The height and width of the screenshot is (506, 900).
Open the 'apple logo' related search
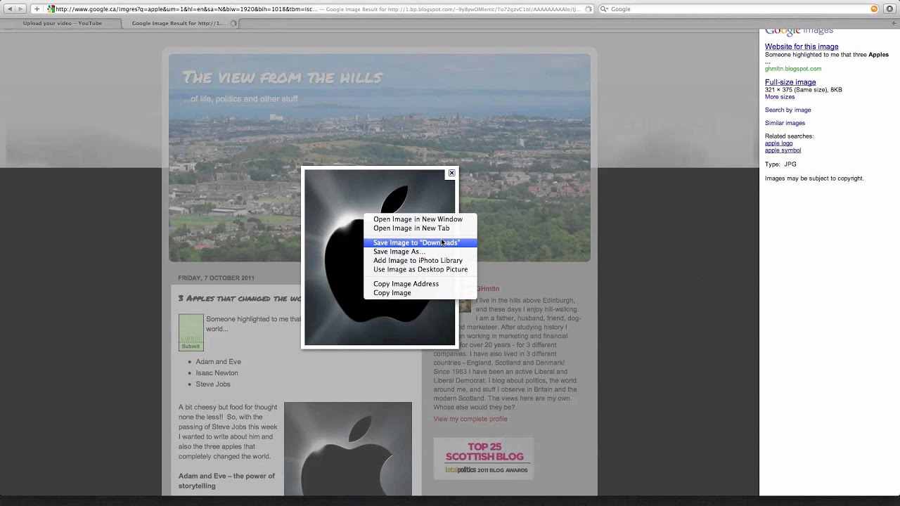click(x=778, y=143)
